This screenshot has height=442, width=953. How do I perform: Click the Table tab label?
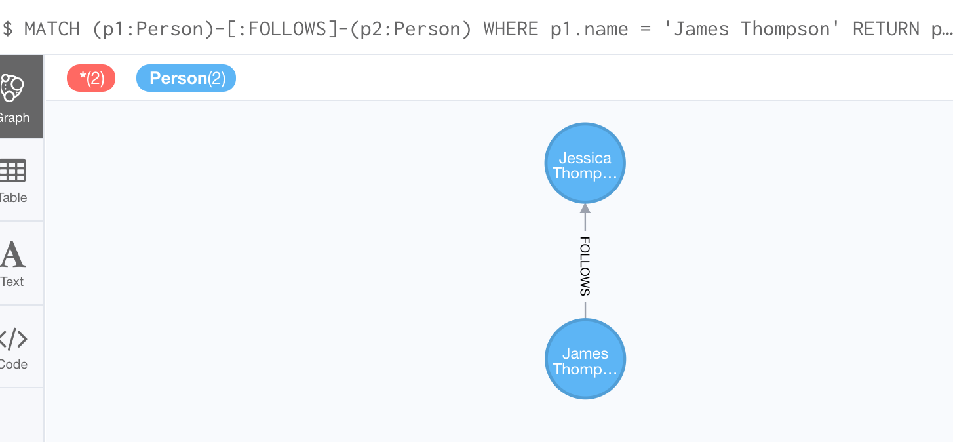pos(13,197)
